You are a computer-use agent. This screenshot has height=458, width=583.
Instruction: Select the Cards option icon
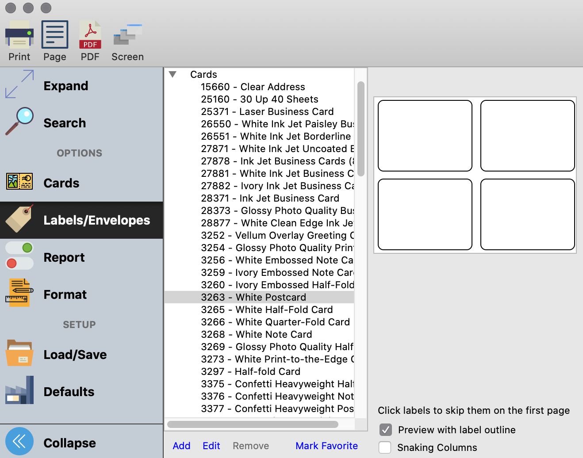[19, 182]
